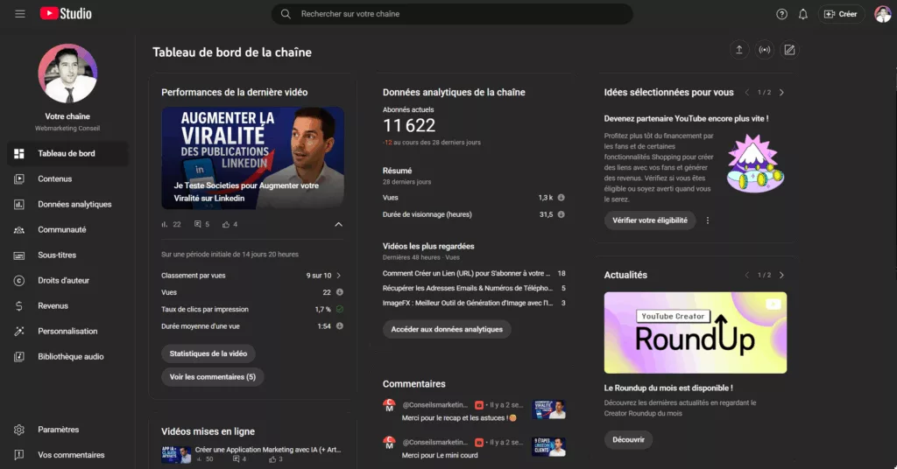Screen dimensions: 897x469
Task: Click the upload videos arrow icon
Action: pos(739,50)
